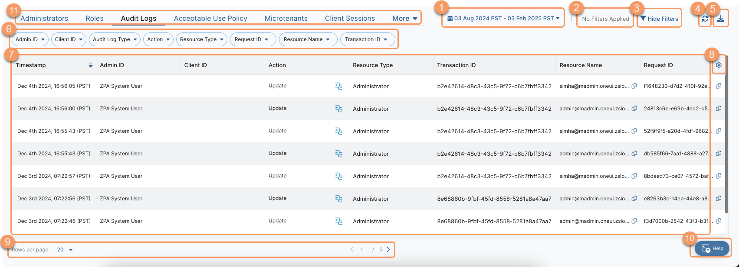
Task: Click the Help button
Action: click(712, 248)
